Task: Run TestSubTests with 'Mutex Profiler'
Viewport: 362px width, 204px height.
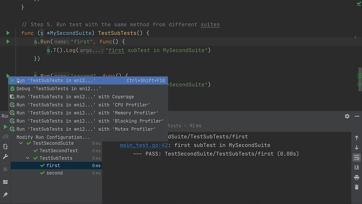Action: coord(88,129)
